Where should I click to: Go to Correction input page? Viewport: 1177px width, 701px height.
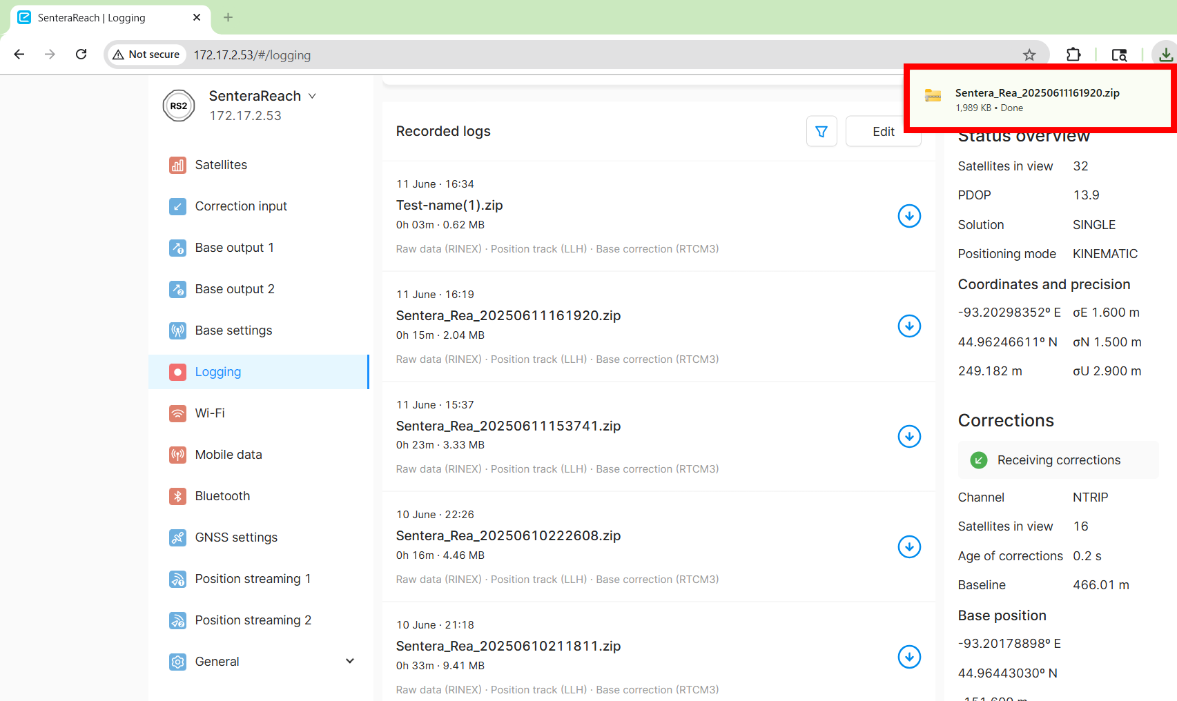click(x=240, y=206)
